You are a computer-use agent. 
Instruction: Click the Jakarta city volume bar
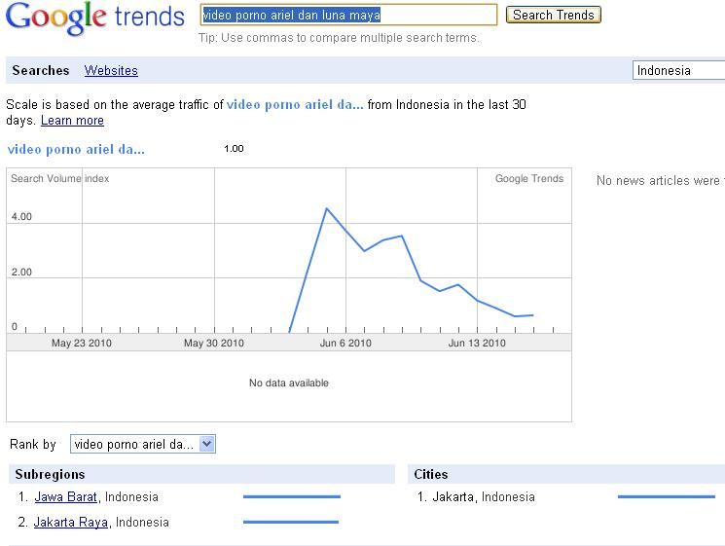(667, 496)
